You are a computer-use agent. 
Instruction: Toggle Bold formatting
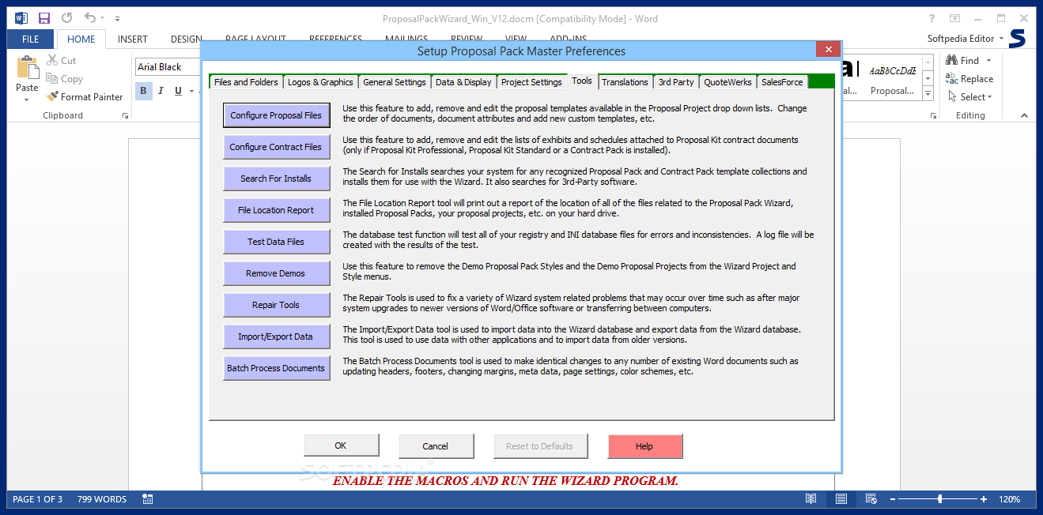(143, 91)
